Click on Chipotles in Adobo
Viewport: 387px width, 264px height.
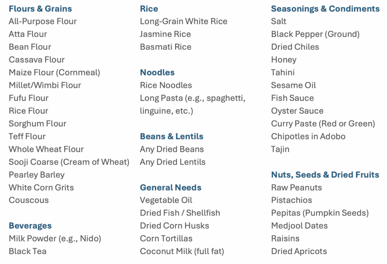tap(308, 136)
